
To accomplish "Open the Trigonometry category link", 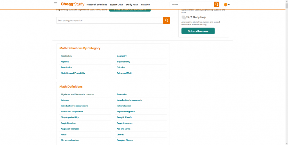I will [x=123, y=62].
